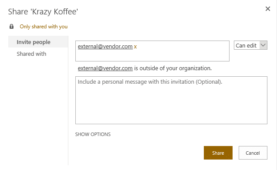Click external@vendor.com in the outside organization notice
277x170 pixels.
click(x=105, y=68)
